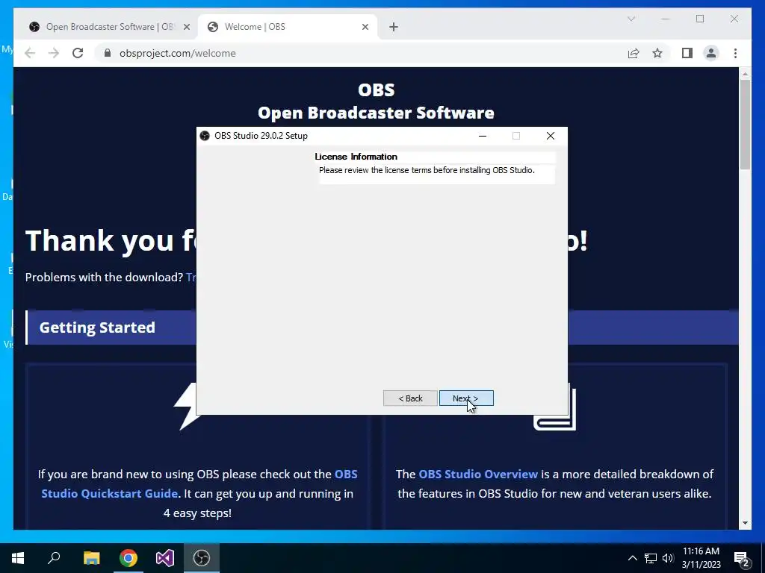Click Next in OBS Studio Setup
Image resolution: width=765 pixels, height=573 pixels.
(466, 398)
